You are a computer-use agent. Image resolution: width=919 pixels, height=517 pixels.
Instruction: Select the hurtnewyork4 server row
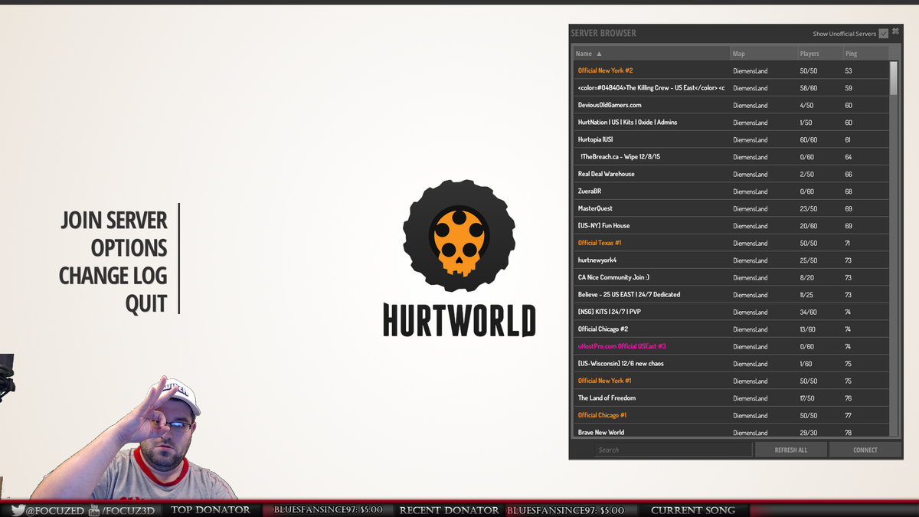click(x=731, y=260)
